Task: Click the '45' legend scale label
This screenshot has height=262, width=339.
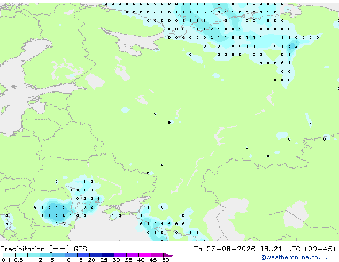Action: [153, 260]
